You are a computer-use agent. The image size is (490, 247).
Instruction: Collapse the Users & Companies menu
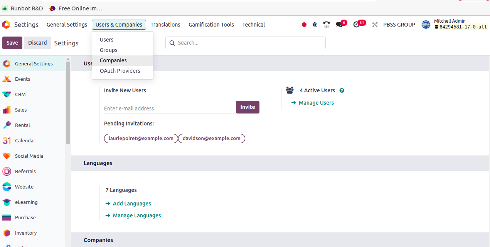pos(119,25)
